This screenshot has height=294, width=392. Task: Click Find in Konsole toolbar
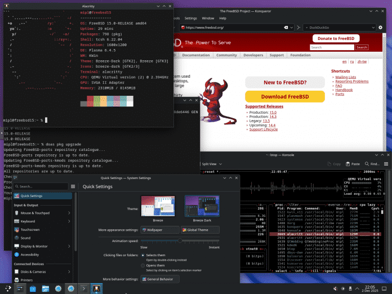[x=372, y=164]
